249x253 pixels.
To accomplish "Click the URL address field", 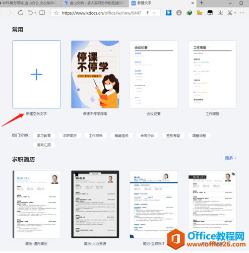I will 101,13.
